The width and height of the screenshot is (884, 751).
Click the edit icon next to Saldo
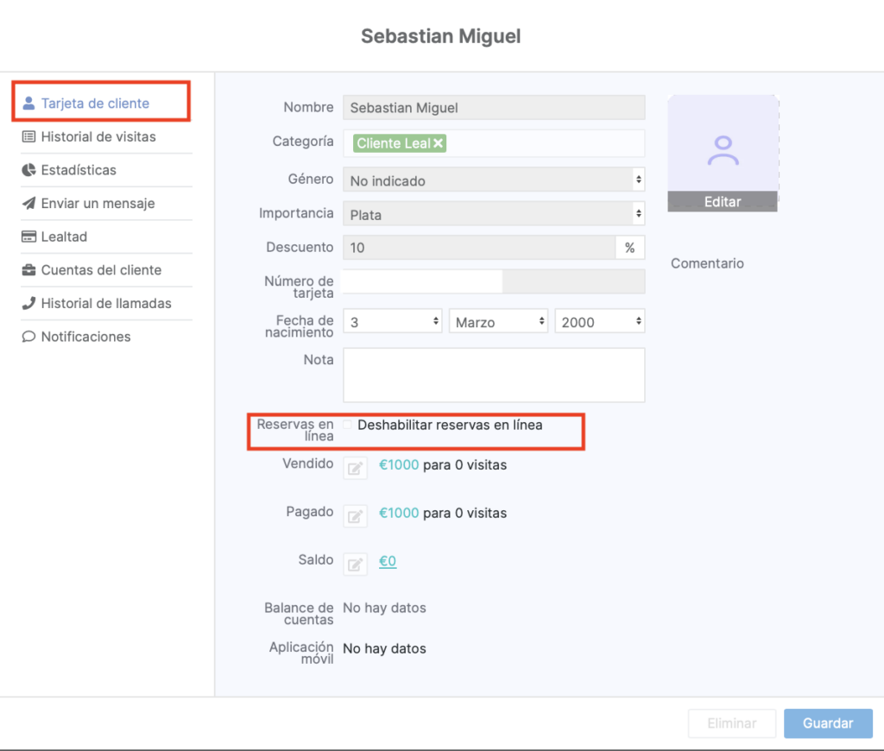(355, 565)
